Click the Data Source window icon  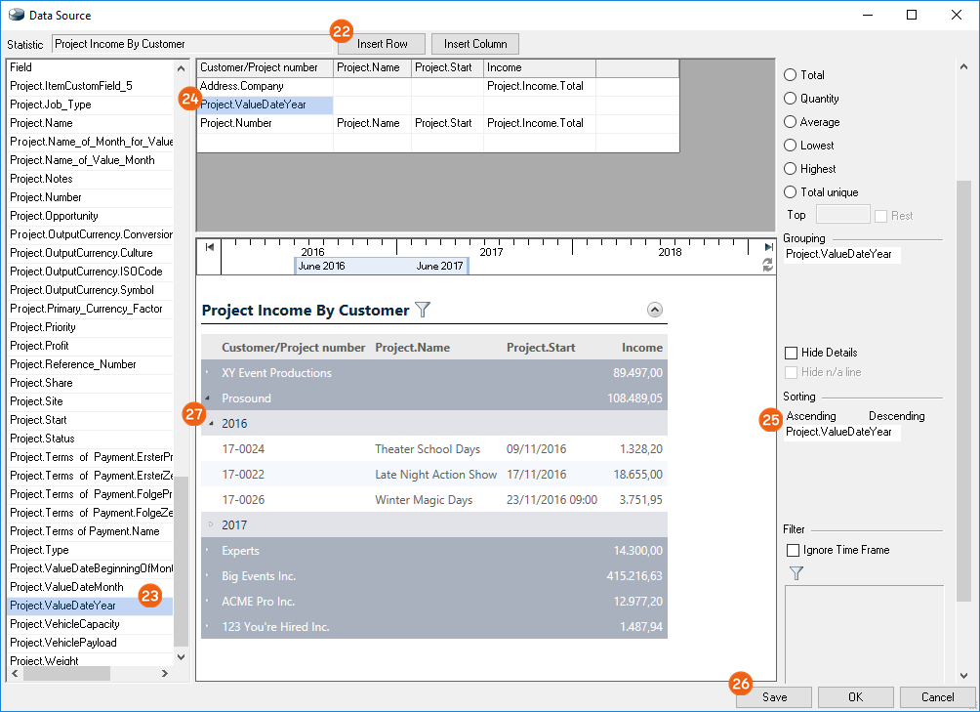17,15
